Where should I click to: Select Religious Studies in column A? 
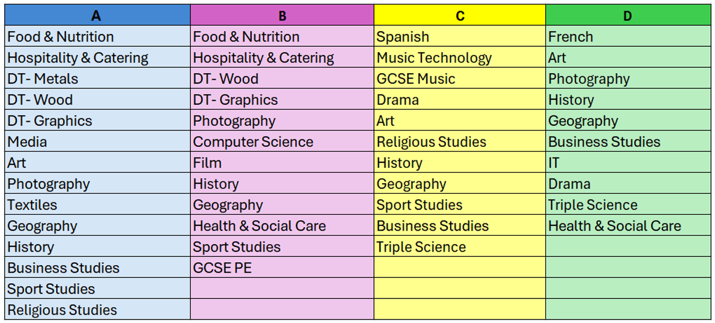[63, 310]
